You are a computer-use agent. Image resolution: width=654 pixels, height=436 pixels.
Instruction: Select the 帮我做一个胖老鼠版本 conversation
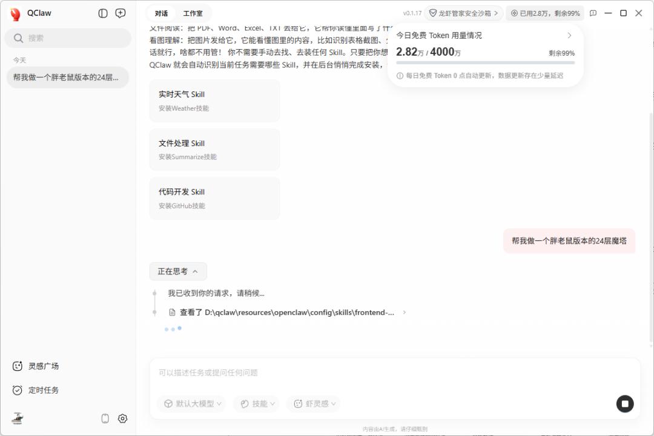(68, 77)
